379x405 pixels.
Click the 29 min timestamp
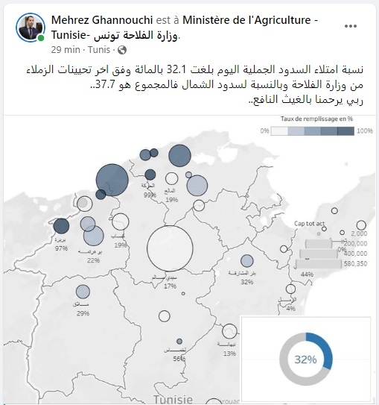coord(66,49)
